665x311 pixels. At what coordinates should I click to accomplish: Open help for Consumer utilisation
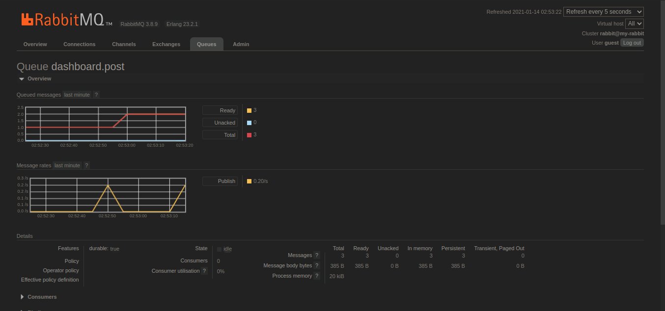(x=204, y=271)
